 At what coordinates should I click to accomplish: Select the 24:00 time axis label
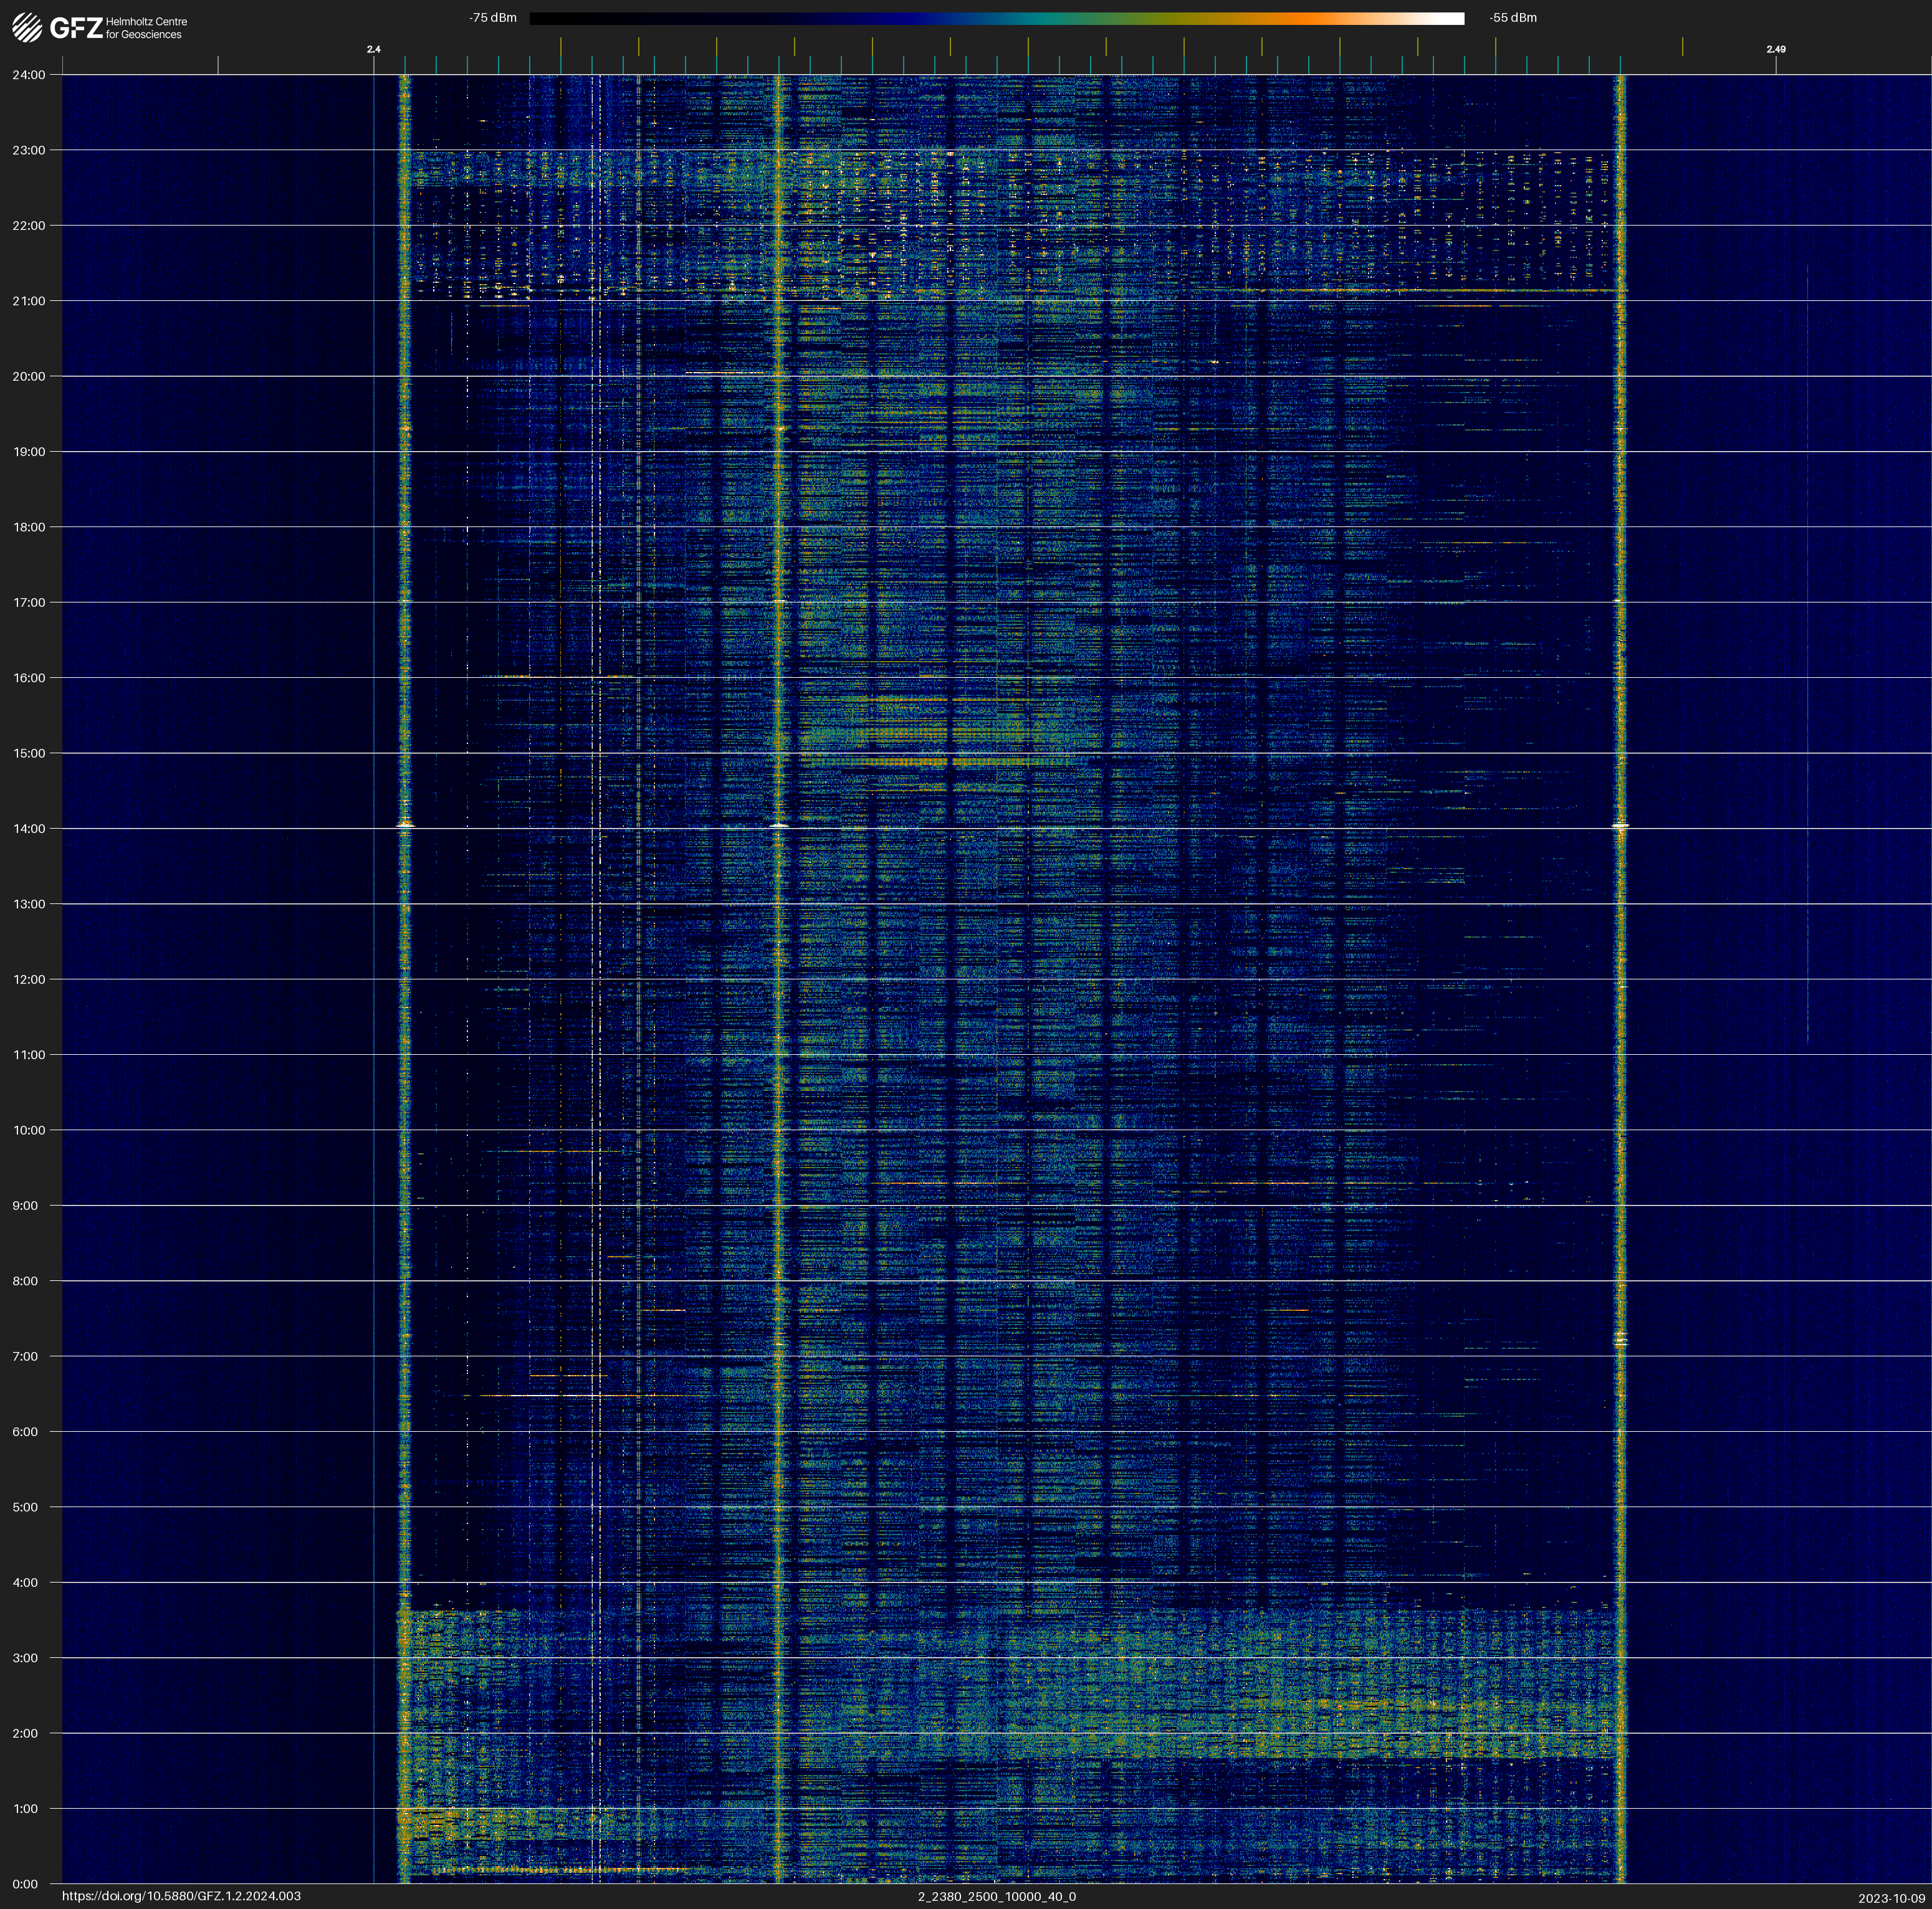pos(29,75)
